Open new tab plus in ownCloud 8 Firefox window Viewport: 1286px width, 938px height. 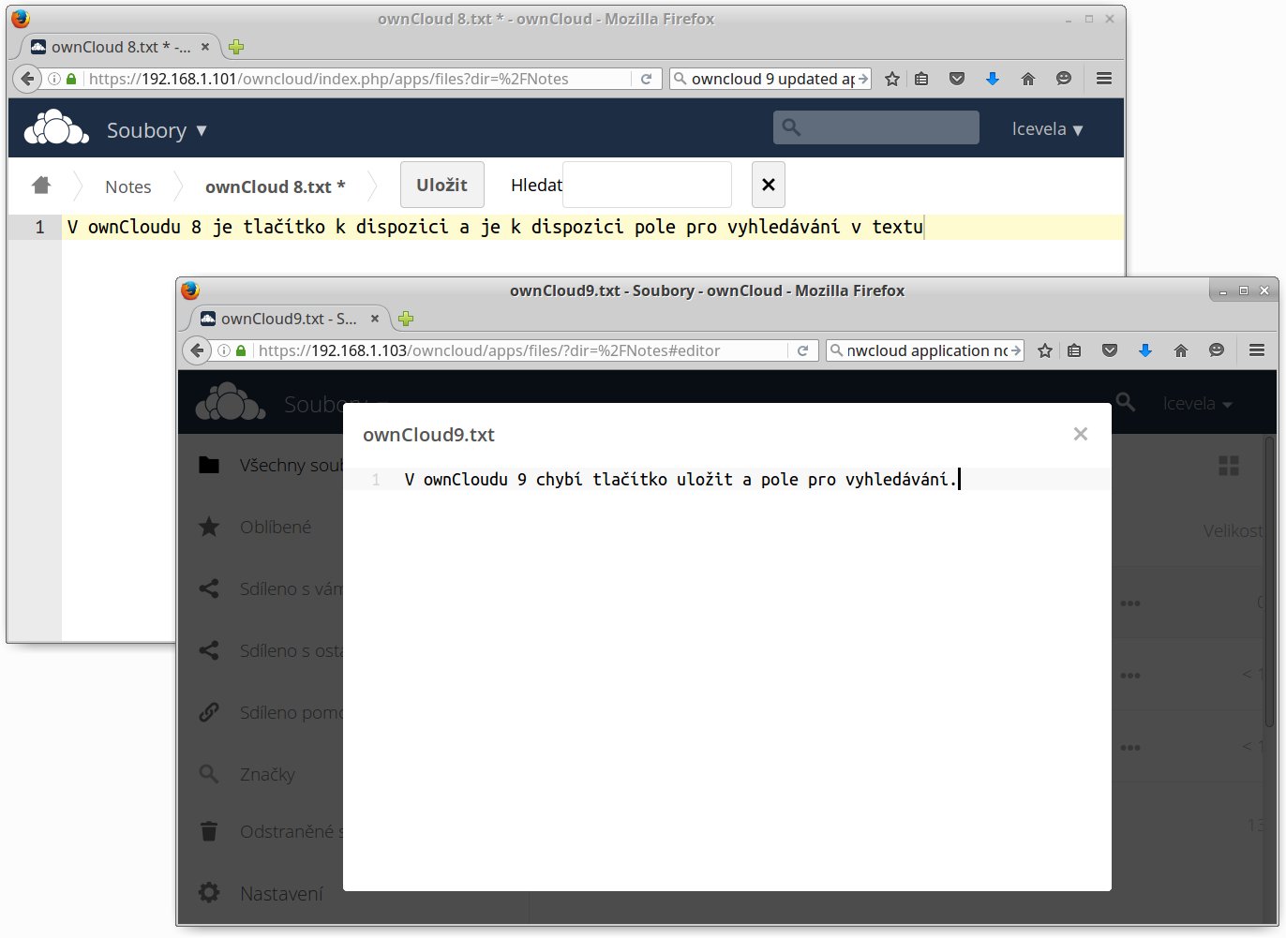coord(236,47)
